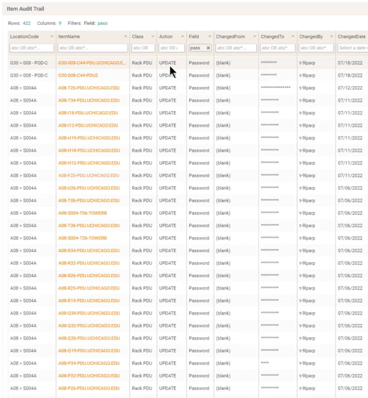368x398 pixels.
Task: Open the Field column dropdown arrow
Action: click(x=210, y=36)
